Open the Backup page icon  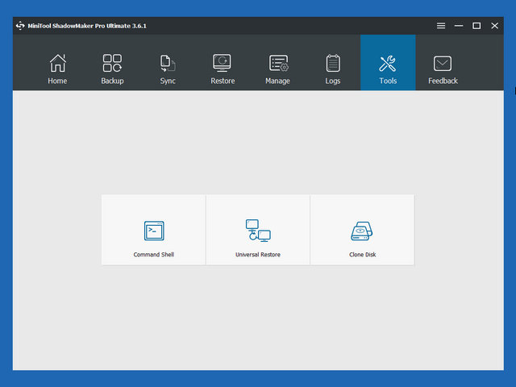coord(113,63)
